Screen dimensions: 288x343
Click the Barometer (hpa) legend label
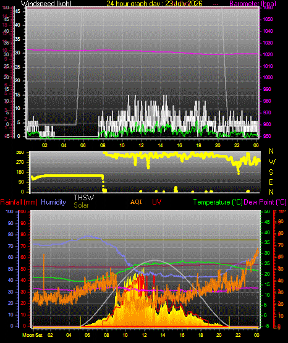[253, 4]
